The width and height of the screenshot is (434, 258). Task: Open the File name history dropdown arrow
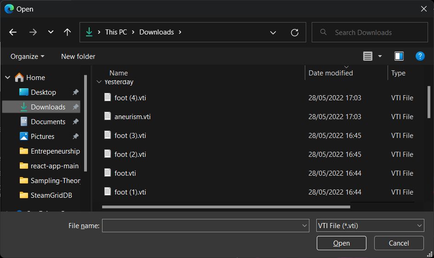tap(304, 226)
